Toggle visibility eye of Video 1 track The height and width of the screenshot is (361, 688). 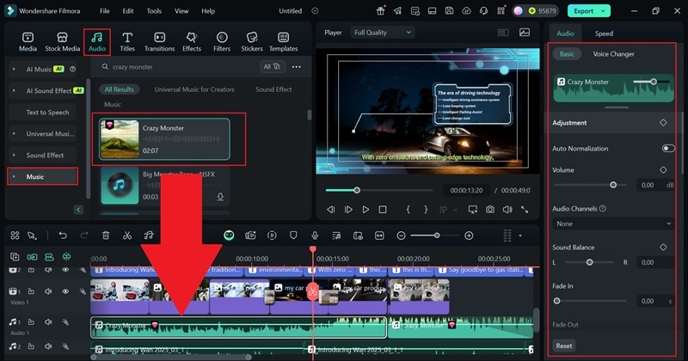(65, 291)
